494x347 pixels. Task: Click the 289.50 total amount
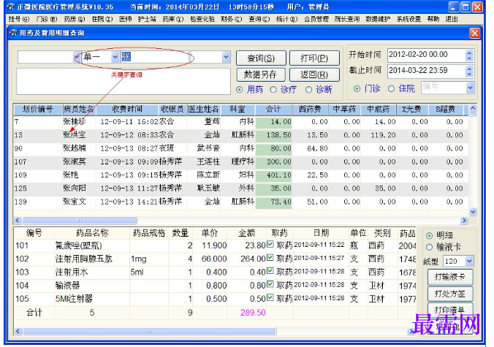click(x=253, y=313)
